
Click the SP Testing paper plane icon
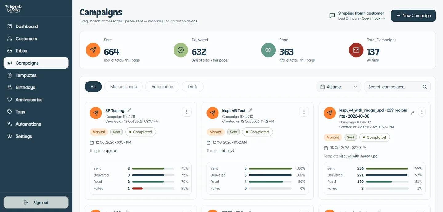click(x=96, y=113)
